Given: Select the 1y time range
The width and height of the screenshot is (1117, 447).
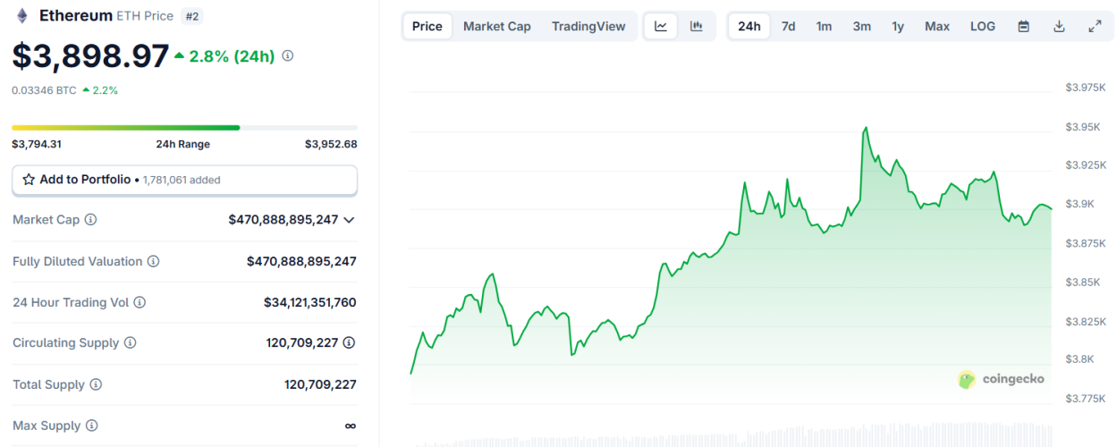Looking at the screenshot, I should pyautogui.click(x=897, y=27).
